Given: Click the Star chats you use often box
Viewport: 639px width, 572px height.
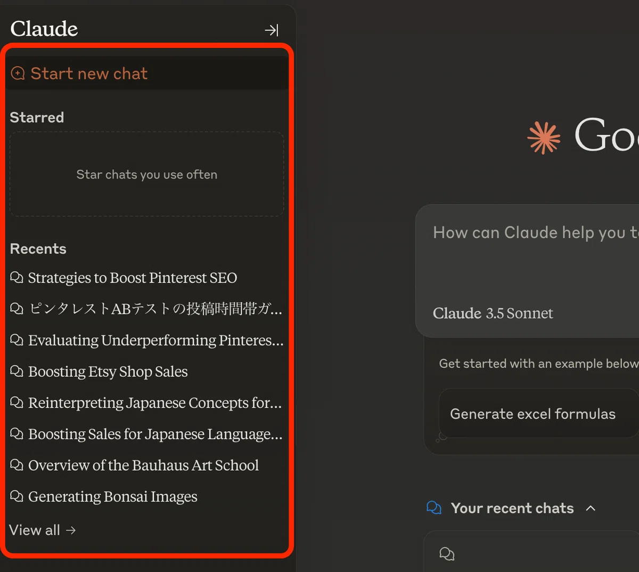Looking at the screenshot, I should coord(146,174).
